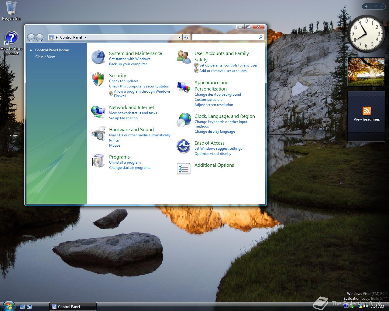The image size is (389, 311).
Task: Open the System and Maintenance category icon
Action: pos(98,57)
